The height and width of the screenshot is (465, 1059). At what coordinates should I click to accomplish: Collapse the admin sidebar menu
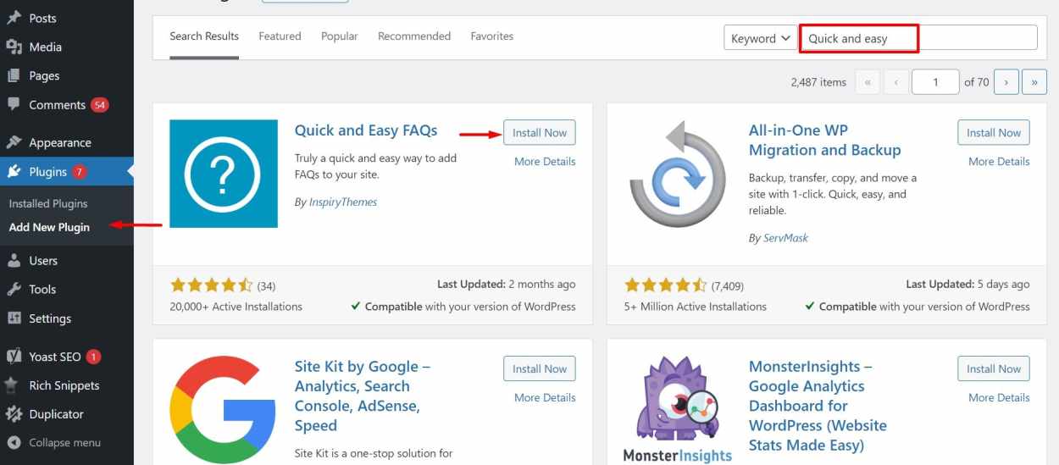pyautogui.click(x=54, y=442)
